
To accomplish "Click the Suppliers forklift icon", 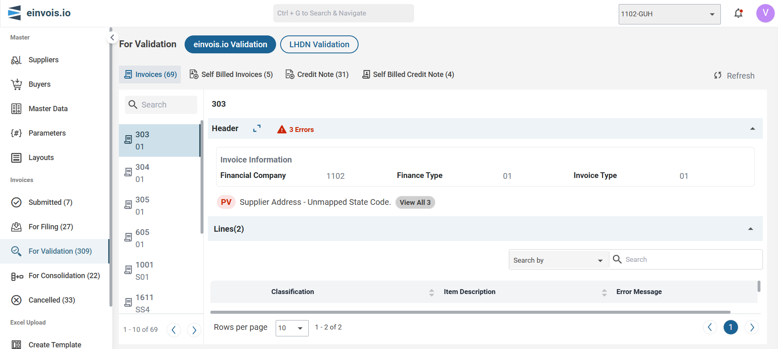I will [x=16, y=60].
